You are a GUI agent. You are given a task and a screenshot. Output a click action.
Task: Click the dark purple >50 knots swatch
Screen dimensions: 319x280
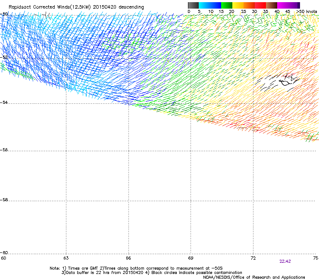[299, 5]
